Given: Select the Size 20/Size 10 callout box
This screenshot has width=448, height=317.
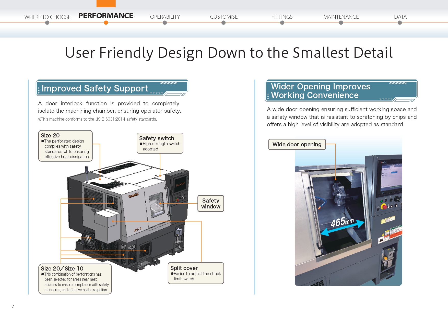Looking at the screenshot, I should 75,279.
